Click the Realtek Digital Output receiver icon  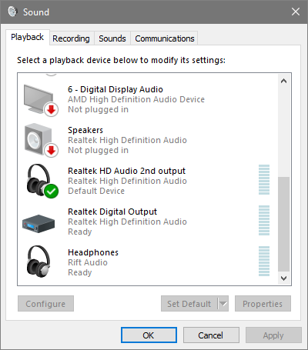tap(38, 224)
